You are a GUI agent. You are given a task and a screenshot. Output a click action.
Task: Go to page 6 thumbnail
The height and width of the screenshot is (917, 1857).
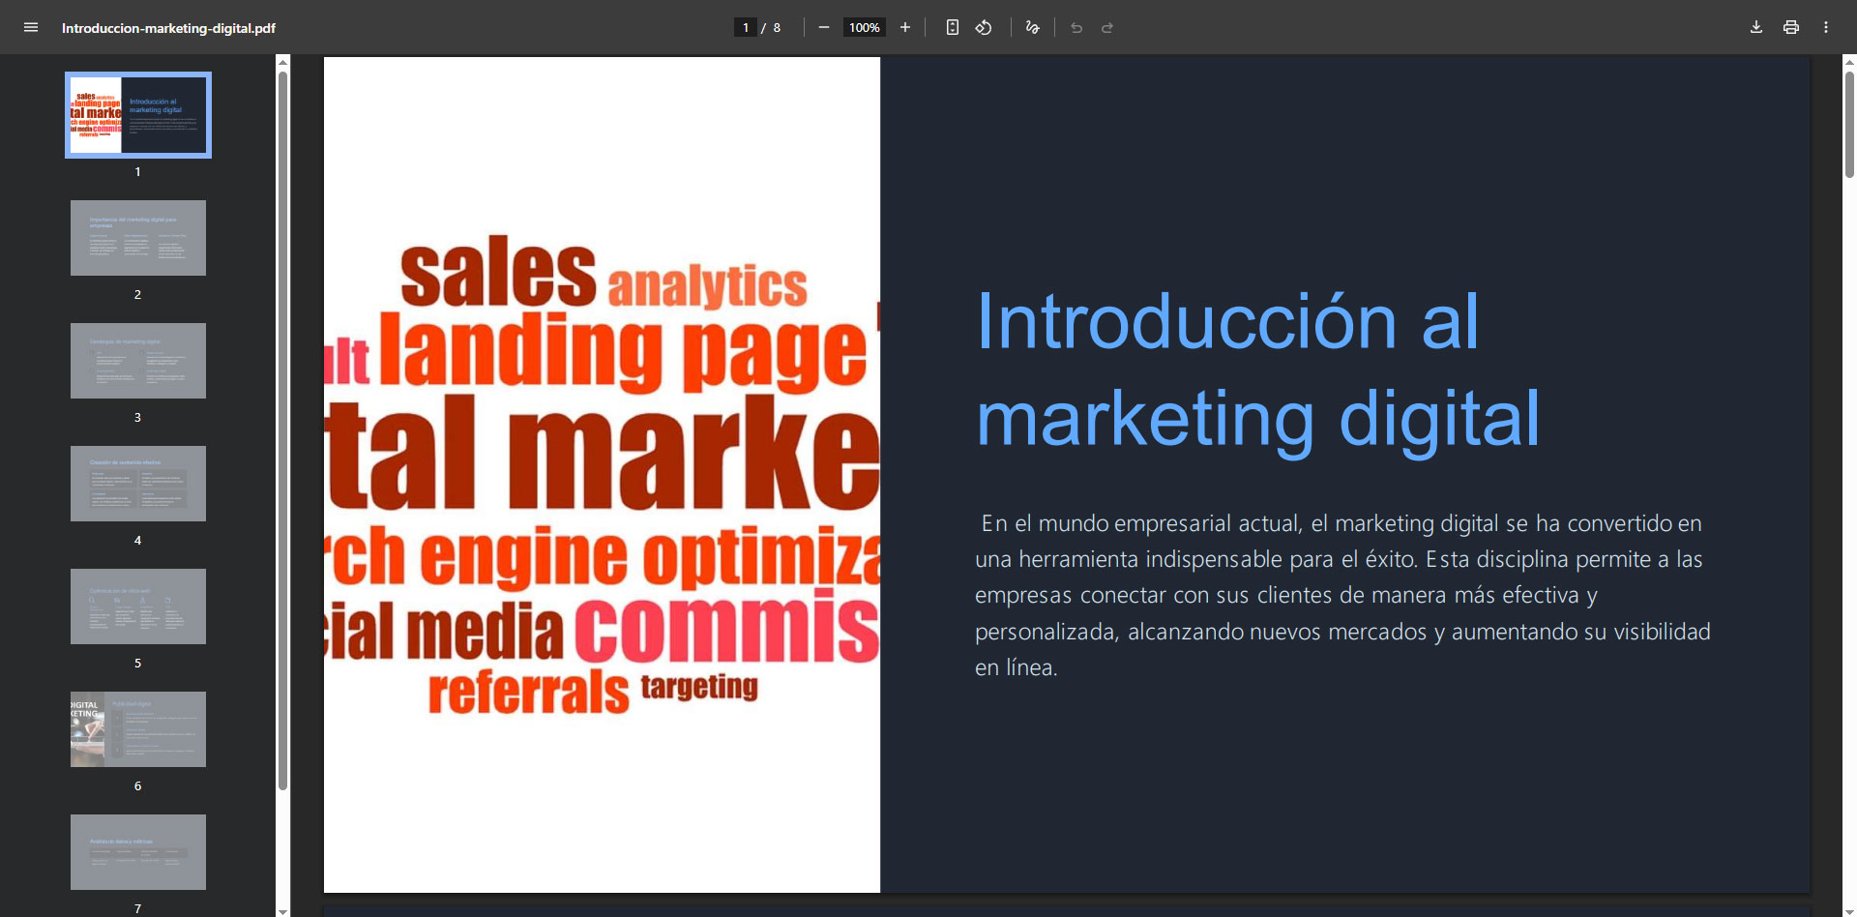click(138, 729)
